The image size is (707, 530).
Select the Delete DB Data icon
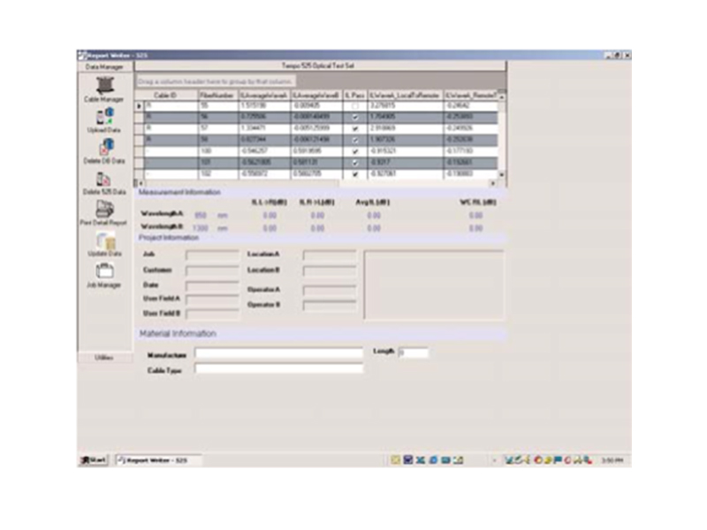tap(104, 147)
